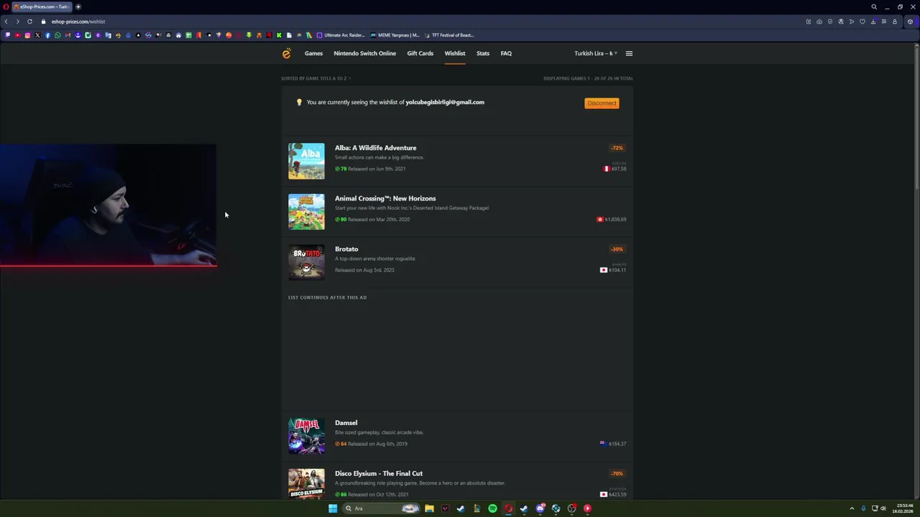Open 'TFT Festival of Beast...' bookmark
Screen dimensions: 920x517
[x=449, y=35]
